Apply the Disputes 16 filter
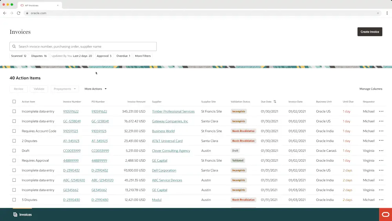The image size is (392, 221). point(39,56)
